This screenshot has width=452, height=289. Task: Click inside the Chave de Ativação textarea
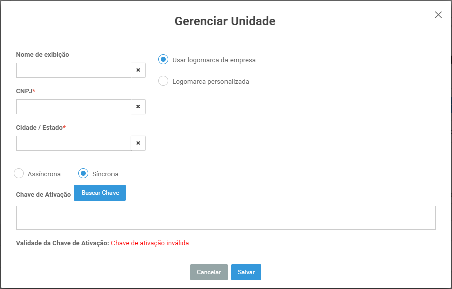[x=226, y=218]
